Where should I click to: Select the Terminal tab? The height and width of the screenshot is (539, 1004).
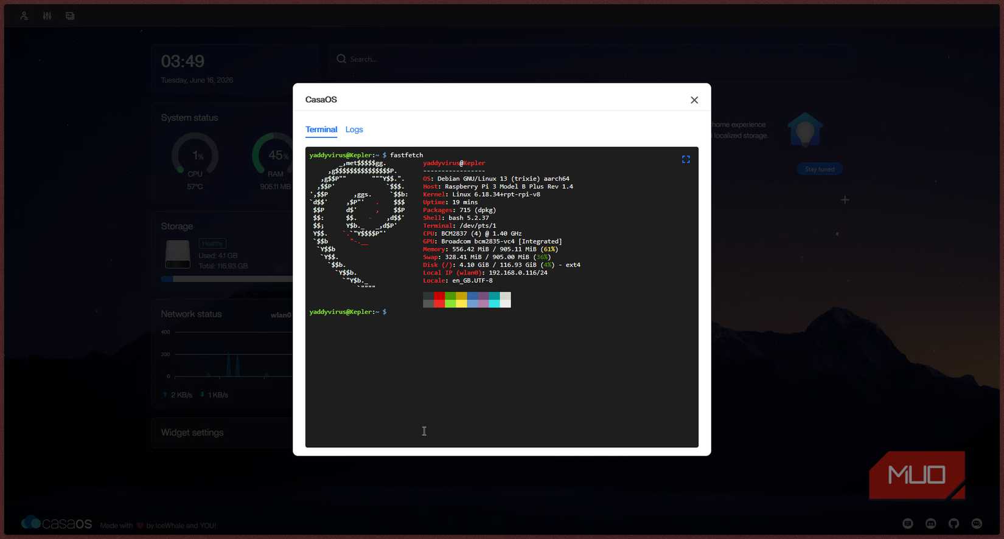(321, 129)
